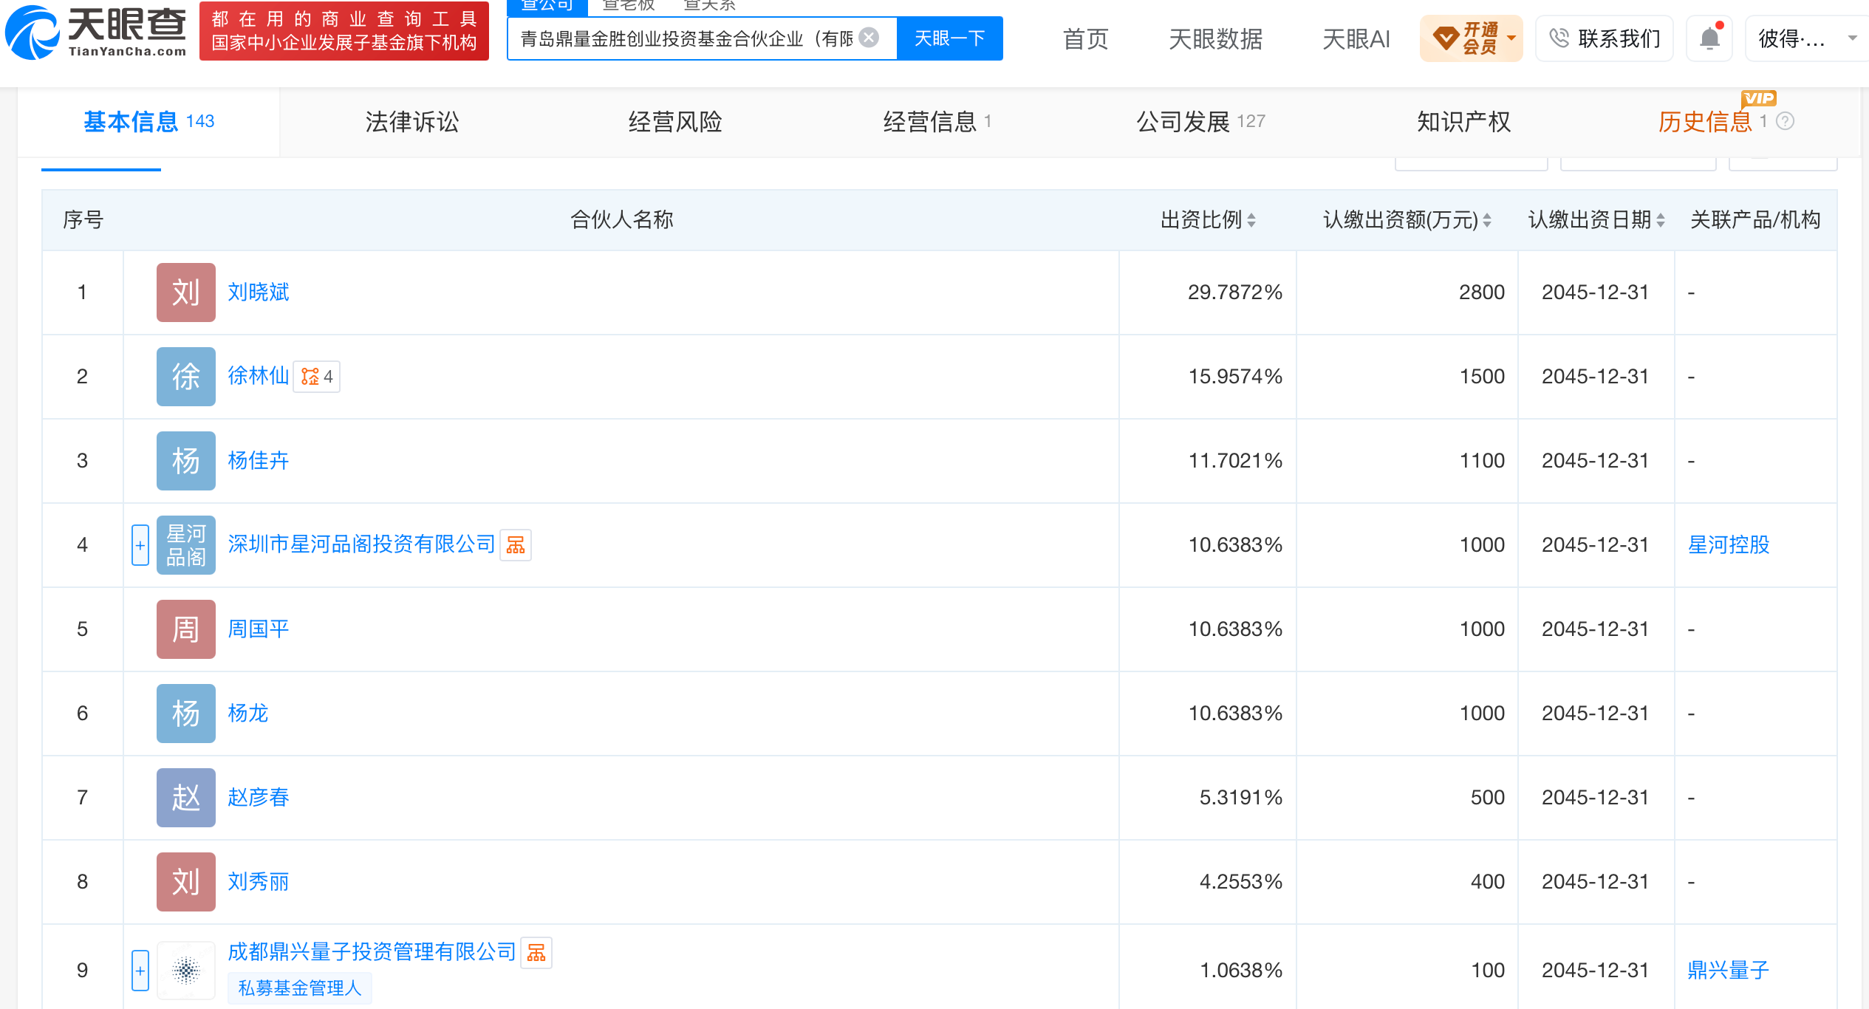Open 徐林仙 relationship graph badge
The width and height of the screenshot is (1869, 1009).
point(317,377)
